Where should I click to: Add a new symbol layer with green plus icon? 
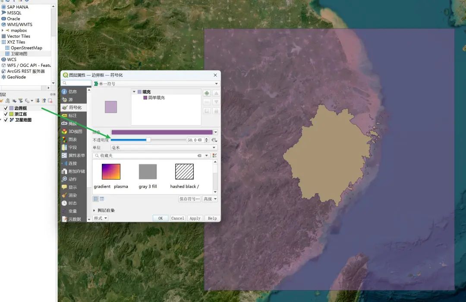[x=207, y=93]
